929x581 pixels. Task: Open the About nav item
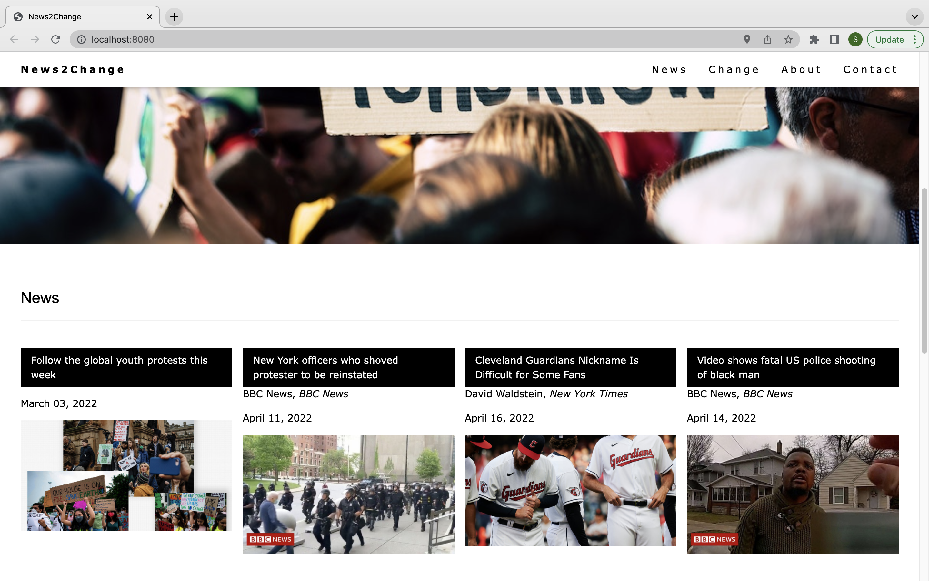(x=801, y=69)
